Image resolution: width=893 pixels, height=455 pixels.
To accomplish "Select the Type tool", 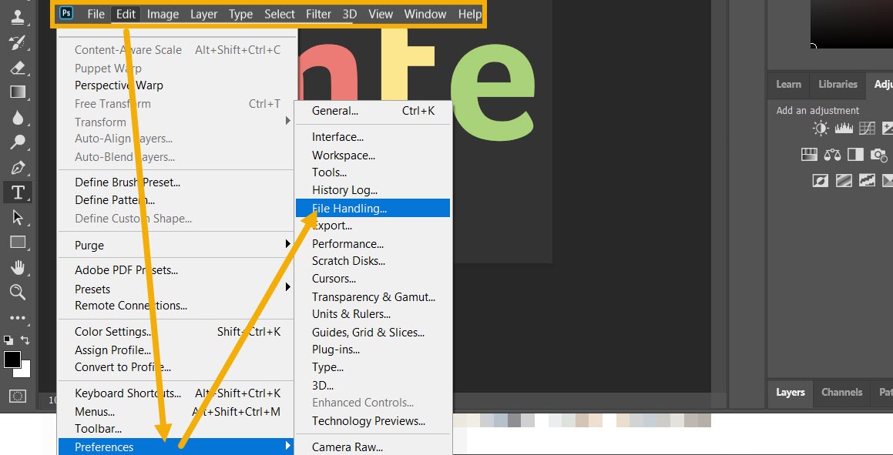I will pyautogui.click(x=18, y=192).
